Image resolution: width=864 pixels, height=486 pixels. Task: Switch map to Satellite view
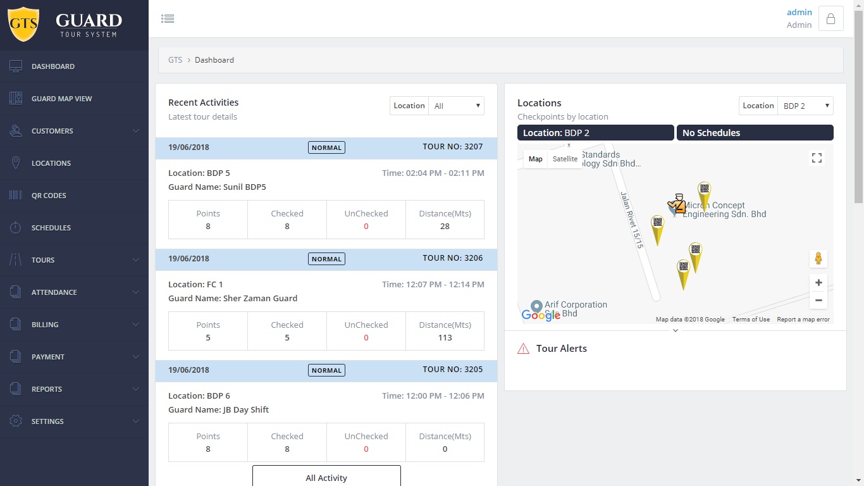point(565,159)
